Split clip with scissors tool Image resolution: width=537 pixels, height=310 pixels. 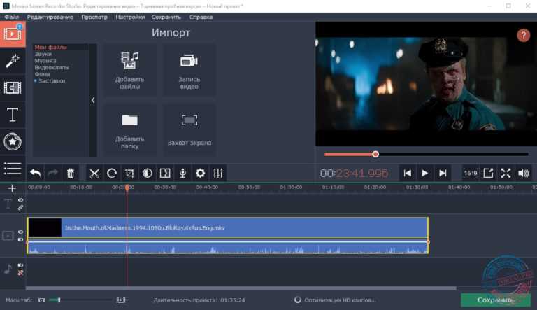coord(94,173)
